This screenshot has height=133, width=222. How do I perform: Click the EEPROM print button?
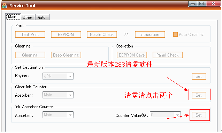[66, 35]
